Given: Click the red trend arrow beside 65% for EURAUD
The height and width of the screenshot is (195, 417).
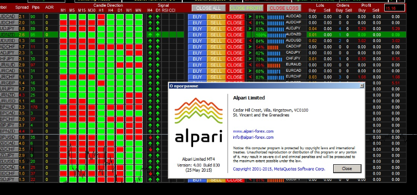Looking at the screenshot, I should [x=250, y=65].
